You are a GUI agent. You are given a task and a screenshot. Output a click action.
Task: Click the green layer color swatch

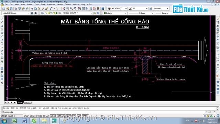point(56,13)
